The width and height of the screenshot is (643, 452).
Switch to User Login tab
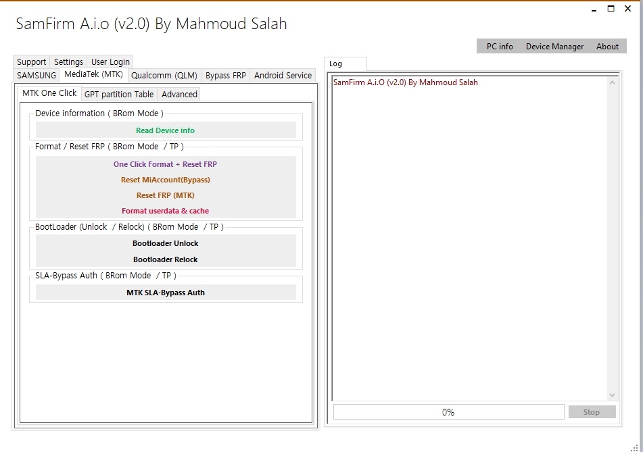pyautogui.click(x=110, y=62)
